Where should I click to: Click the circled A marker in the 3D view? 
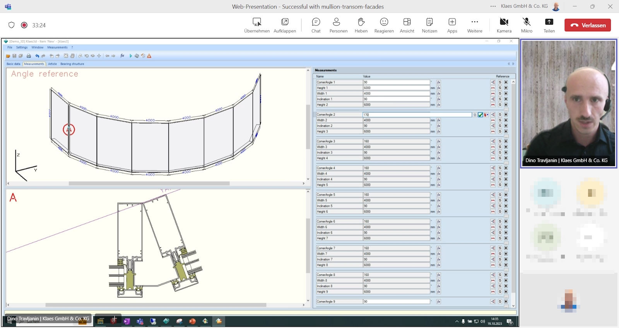pos(69,129)
